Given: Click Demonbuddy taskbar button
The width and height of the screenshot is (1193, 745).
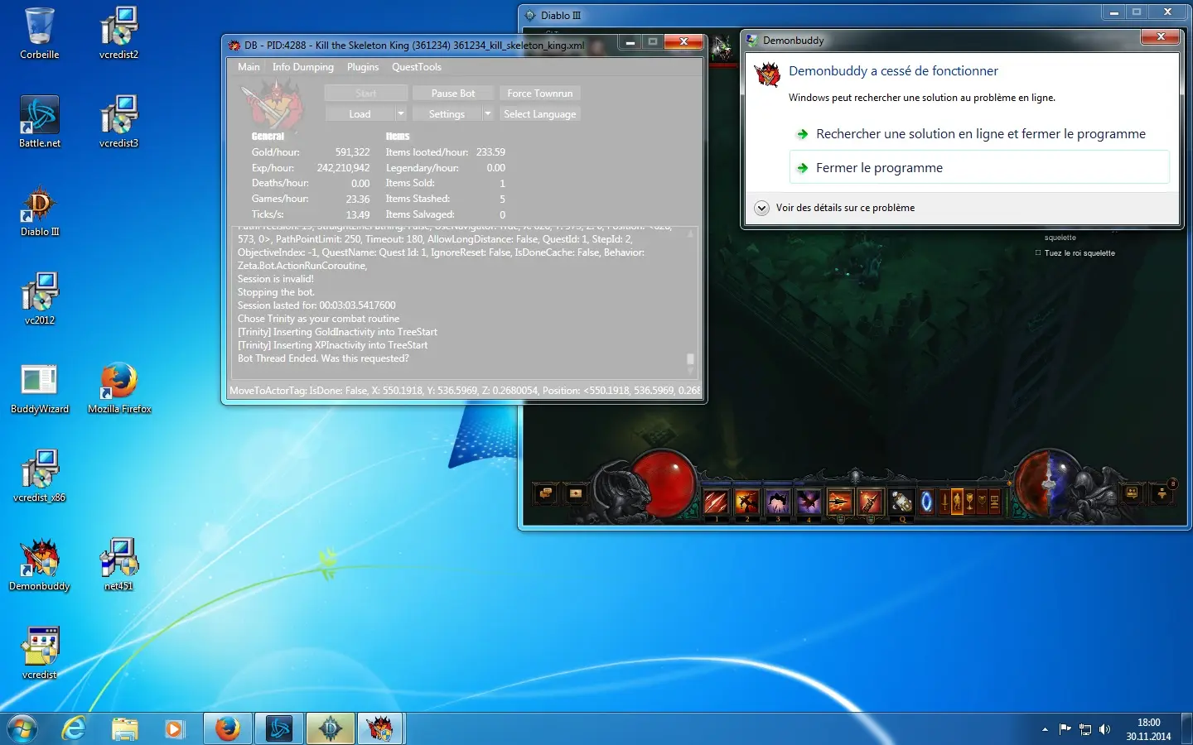Looking at the screenshot, I should pyautogui.click(x=379, y=728).
